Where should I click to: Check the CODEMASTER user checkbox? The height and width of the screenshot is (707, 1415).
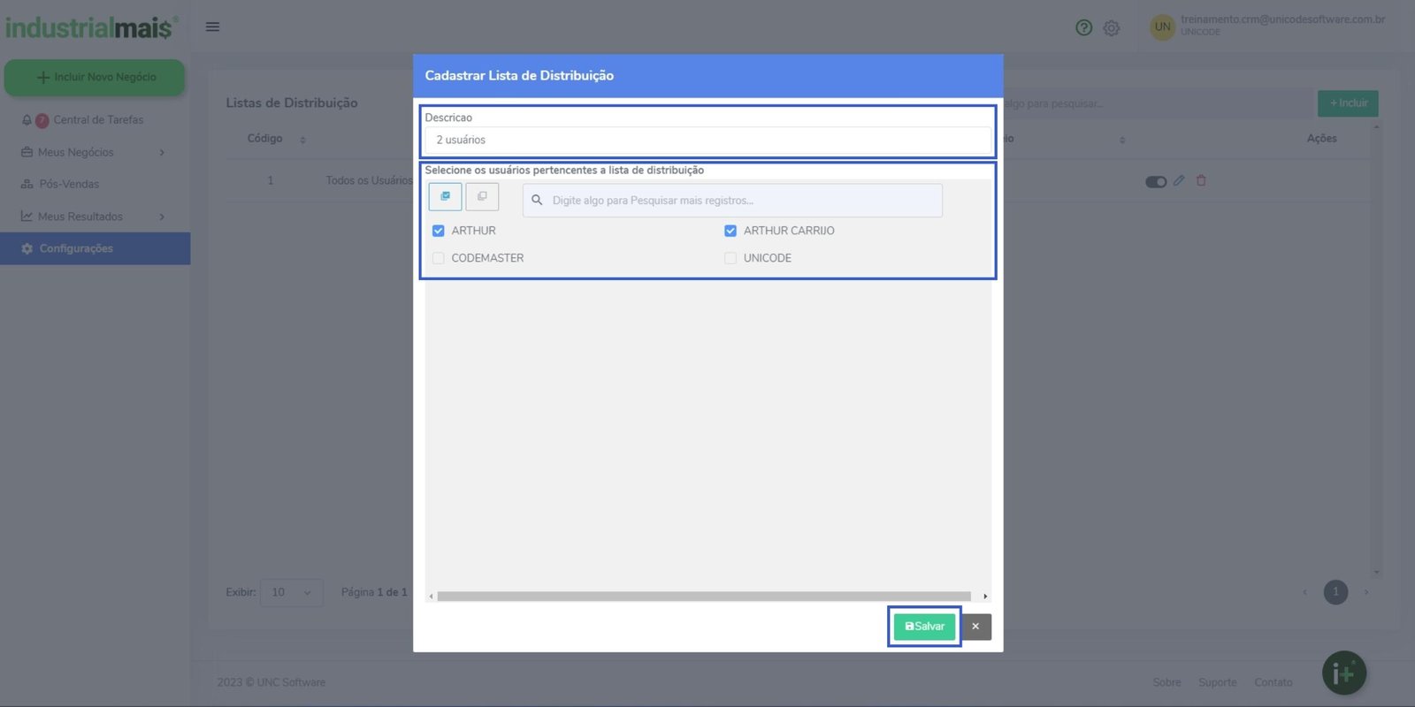click(x=439, y=258)
